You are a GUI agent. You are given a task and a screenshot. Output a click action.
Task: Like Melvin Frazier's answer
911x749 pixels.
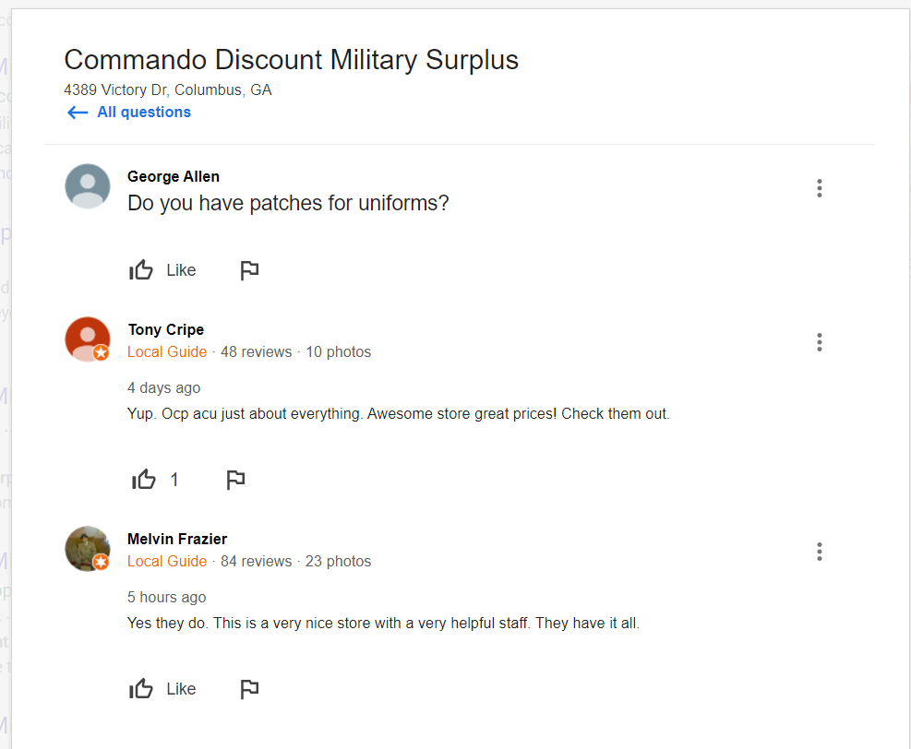pos(141,689)
